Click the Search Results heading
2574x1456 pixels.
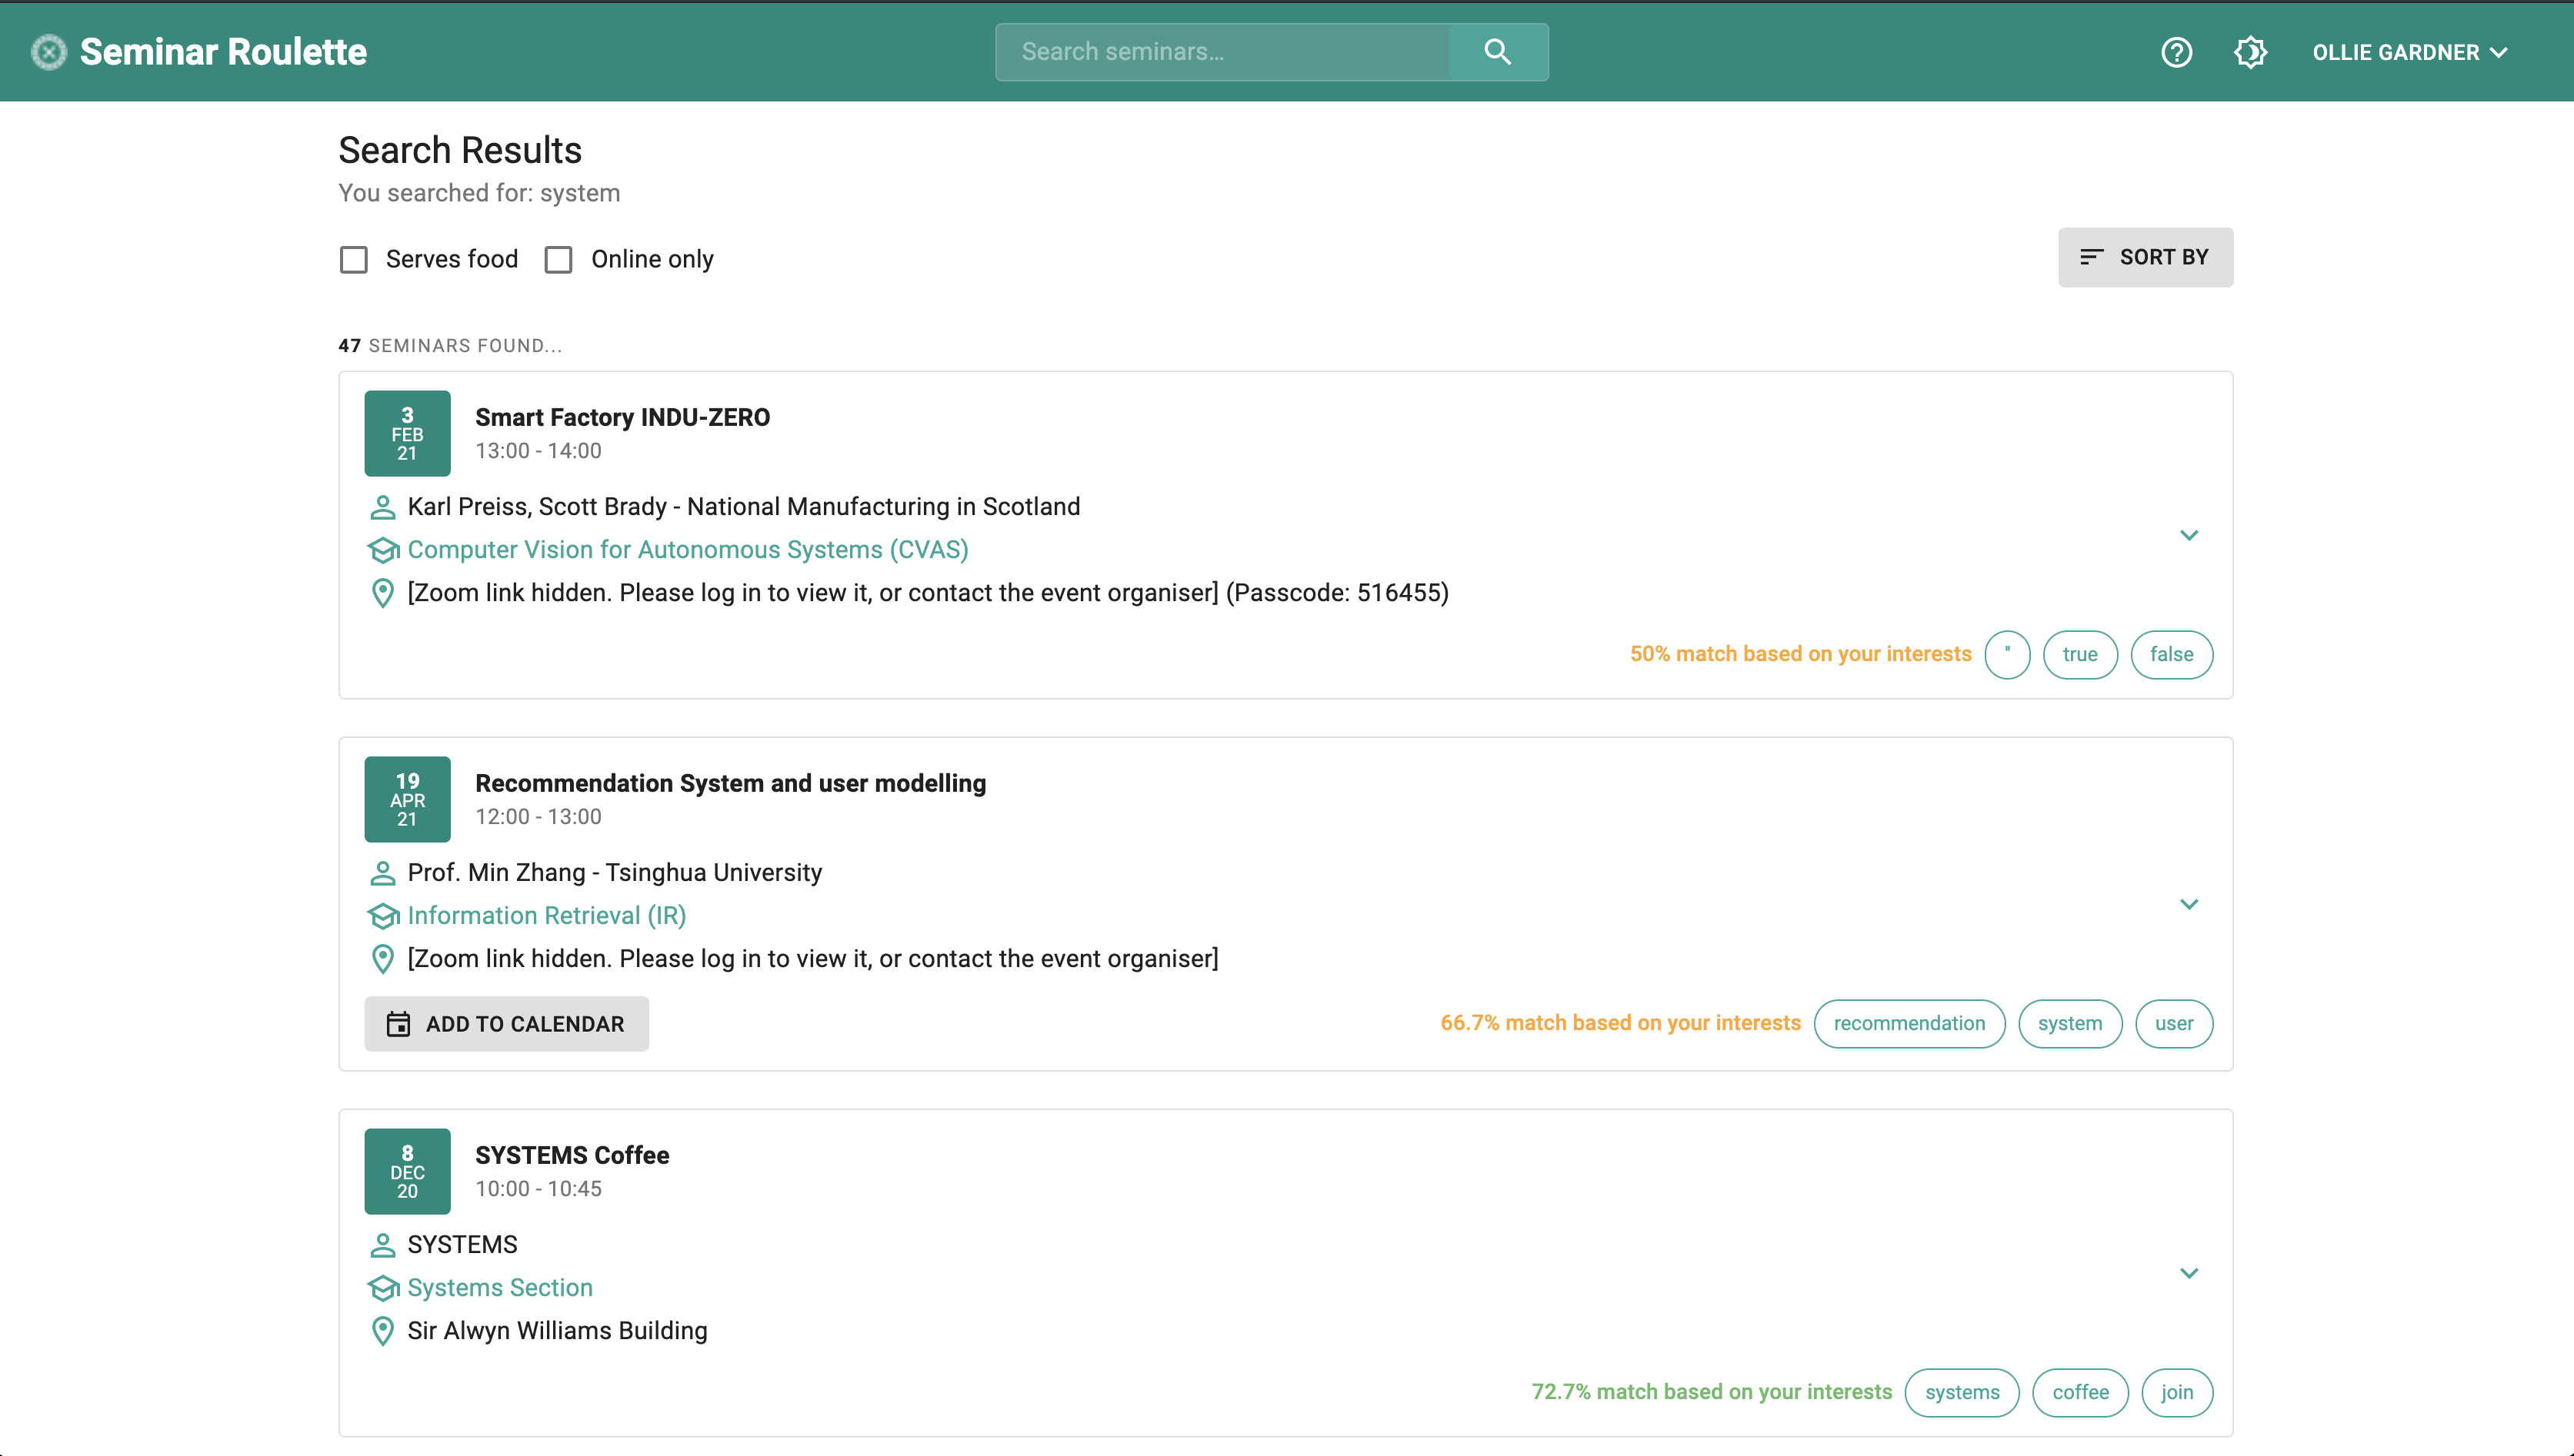point(460,151)
